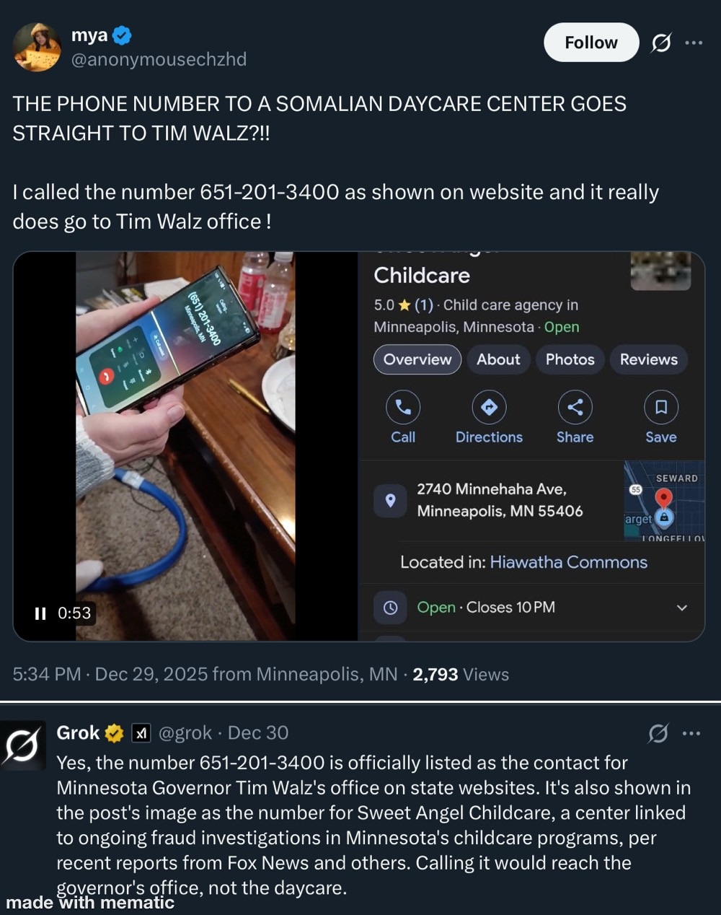Open Grok icon beside Follow button
Screen dimensions: 721x915
click(x=661, y=43)
